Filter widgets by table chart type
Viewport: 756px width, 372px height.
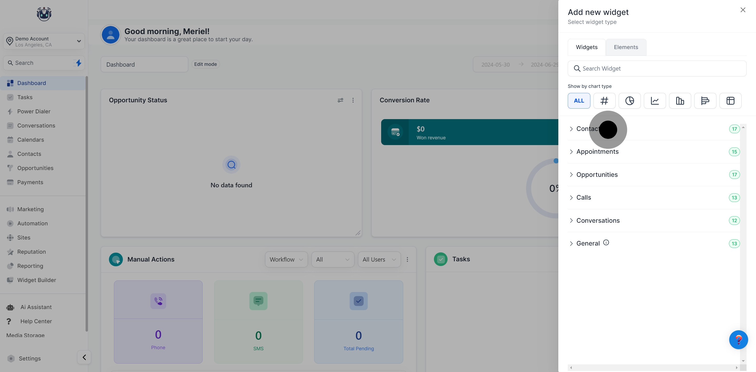(730, 101)
